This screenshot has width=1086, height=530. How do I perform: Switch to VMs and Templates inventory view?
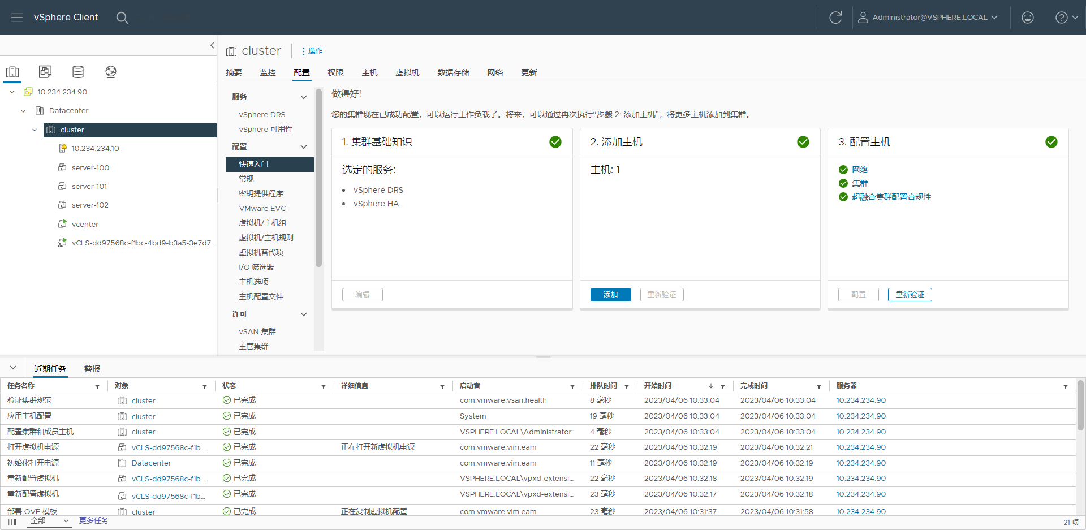(x=45, y=71)
